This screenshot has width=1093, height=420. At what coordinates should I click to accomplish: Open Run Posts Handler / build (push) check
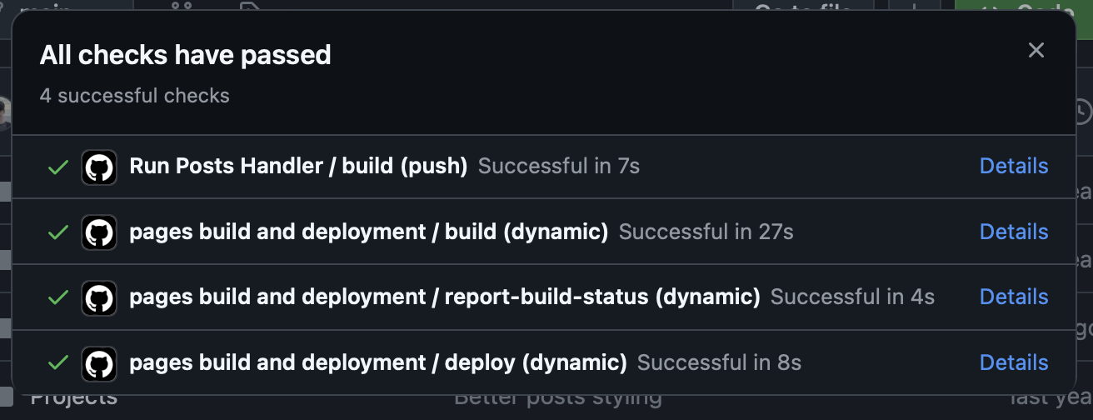click(298, 167)
